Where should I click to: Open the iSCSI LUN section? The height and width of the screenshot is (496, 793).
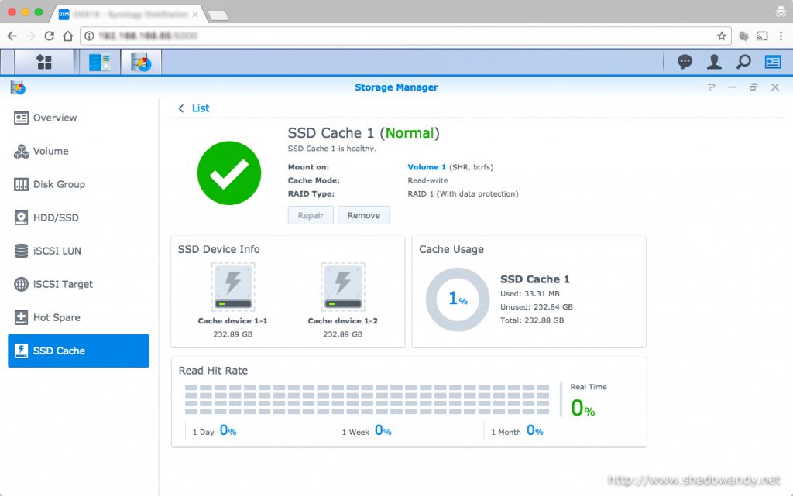(x=57, y=251)
